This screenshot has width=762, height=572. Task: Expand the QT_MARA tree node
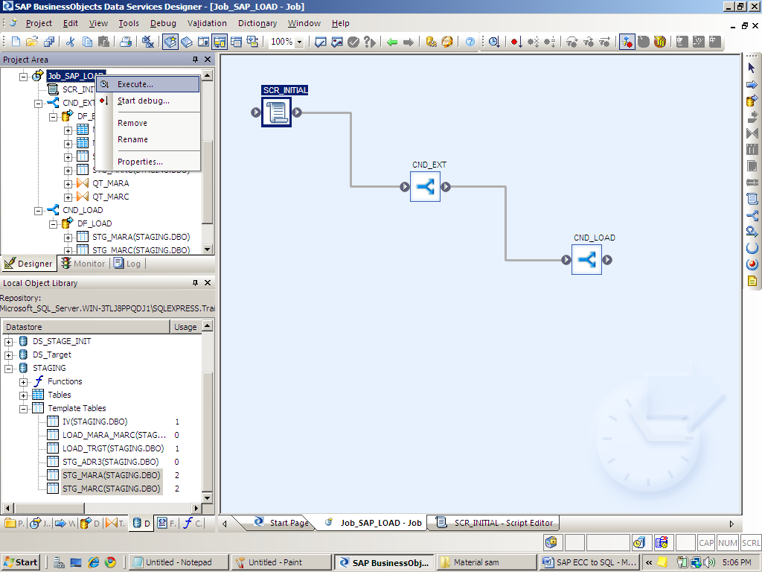[x=68, y=184]
